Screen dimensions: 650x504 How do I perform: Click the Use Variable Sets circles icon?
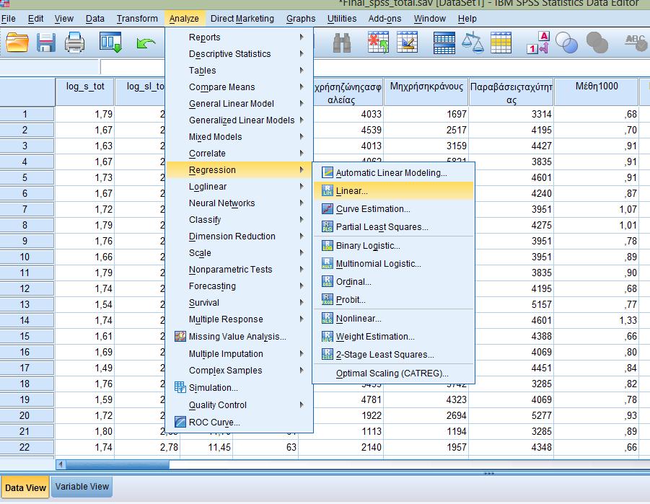point(567,43)
